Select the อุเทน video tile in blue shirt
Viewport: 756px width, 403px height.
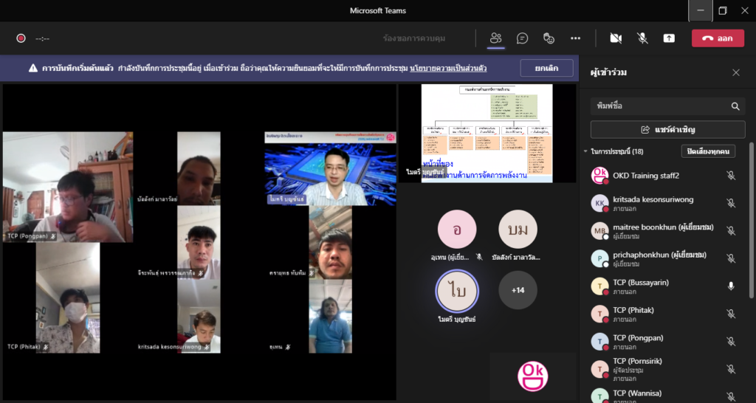[x=330, y=316]
